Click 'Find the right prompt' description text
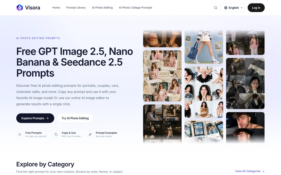Viewport: 281px width, 175px height. (70, 172)
